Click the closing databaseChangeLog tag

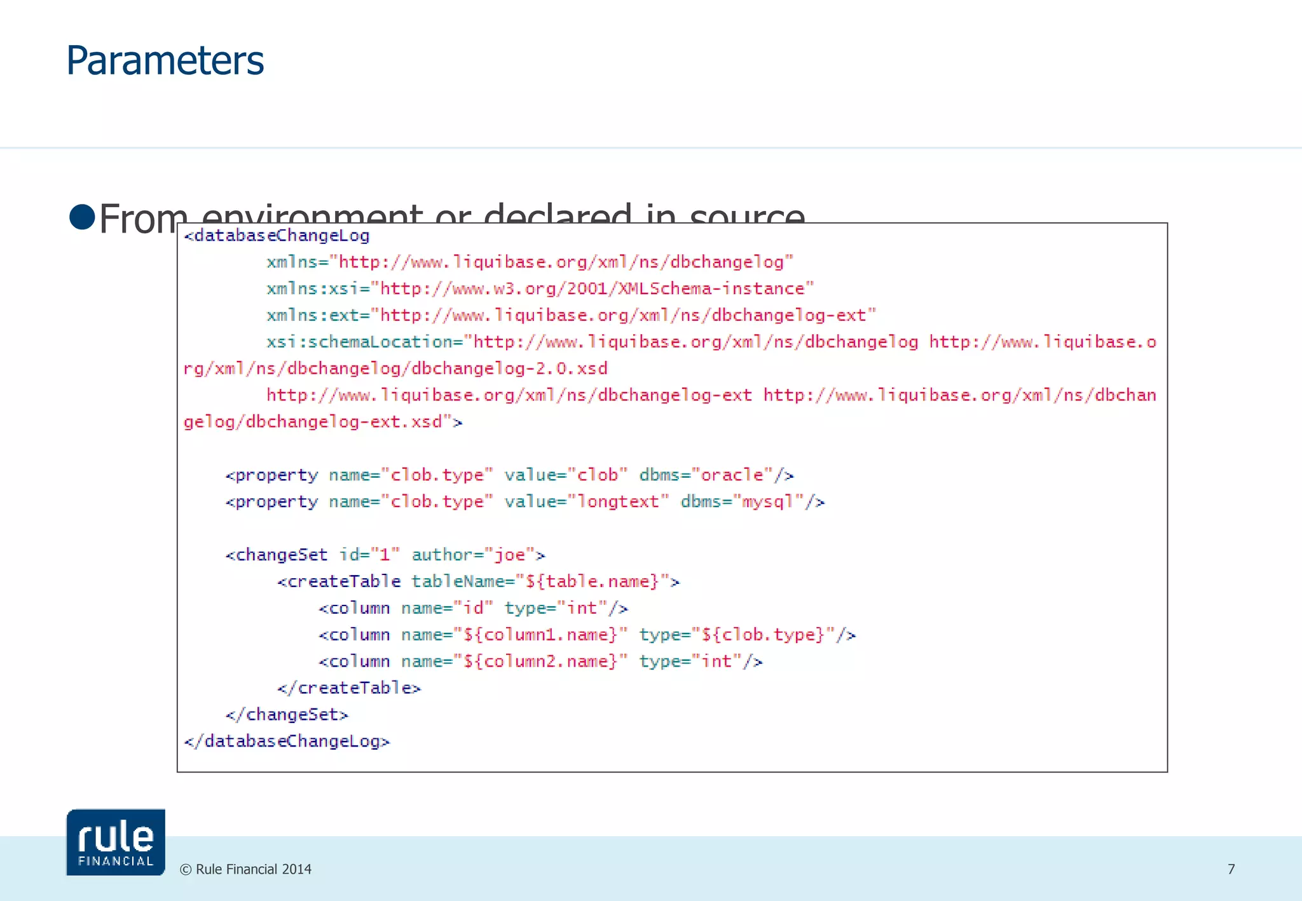[x=287, y=742]
